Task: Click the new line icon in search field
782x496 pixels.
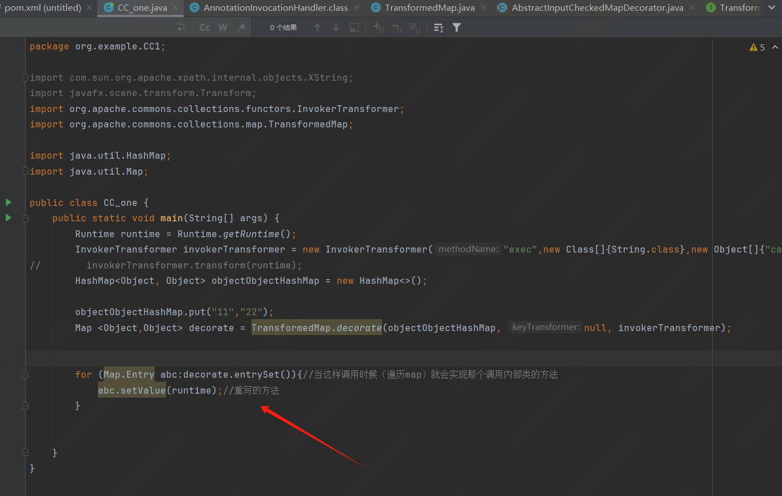Action: coord(181,27)
